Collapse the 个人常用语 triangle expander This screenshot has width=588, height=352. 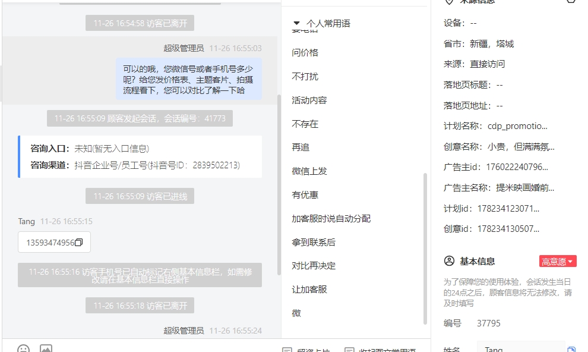coord(296,23)
